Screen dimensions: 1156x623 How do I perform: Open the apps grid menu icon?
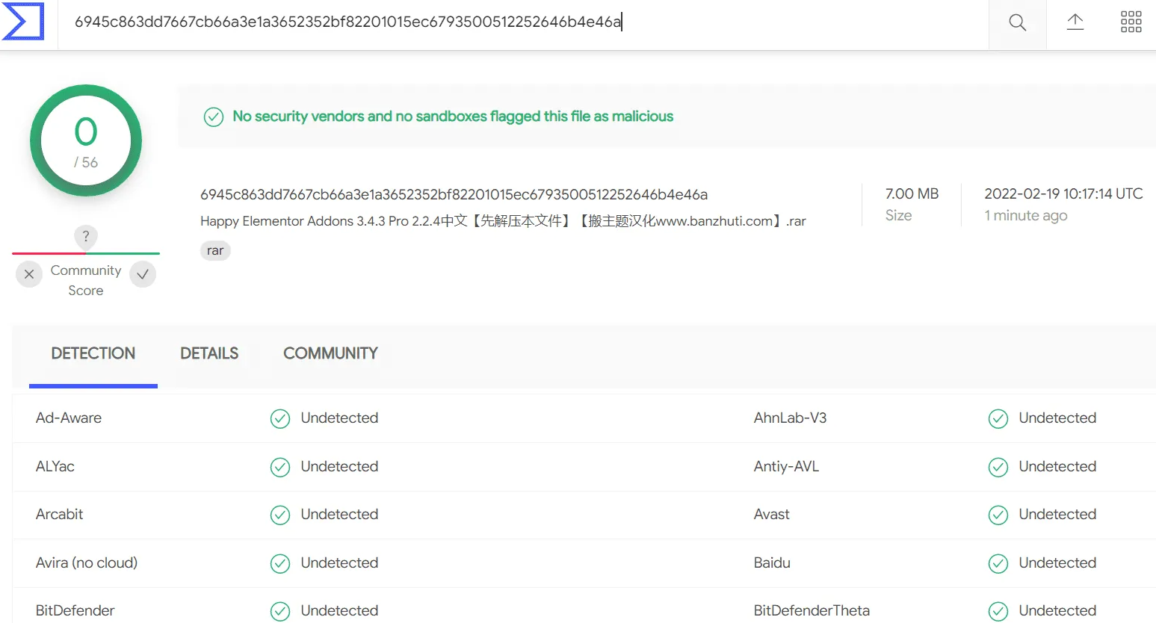click(x=1131, y=22)
